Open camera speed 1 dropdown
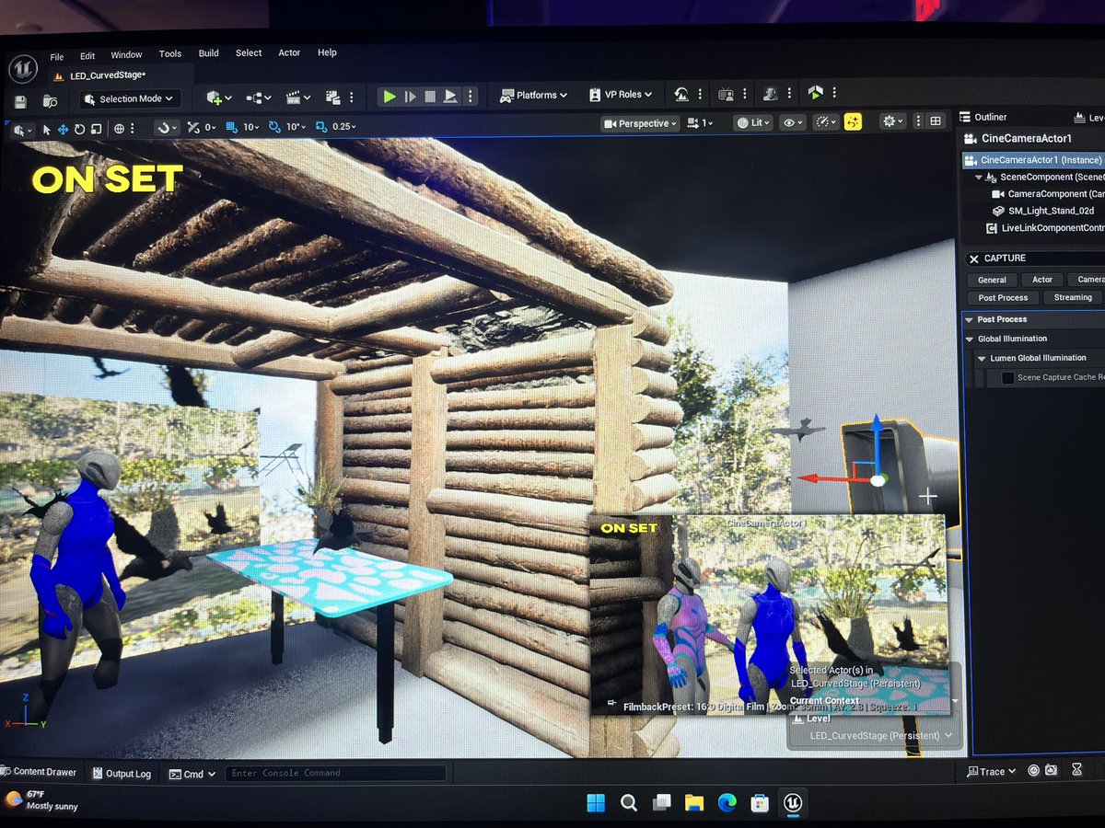The height and width of the screenshot is (828, 1105). [x=700, y=123]
